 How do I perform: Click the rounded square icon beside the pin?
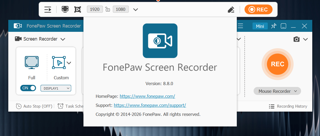pos(284,26)
